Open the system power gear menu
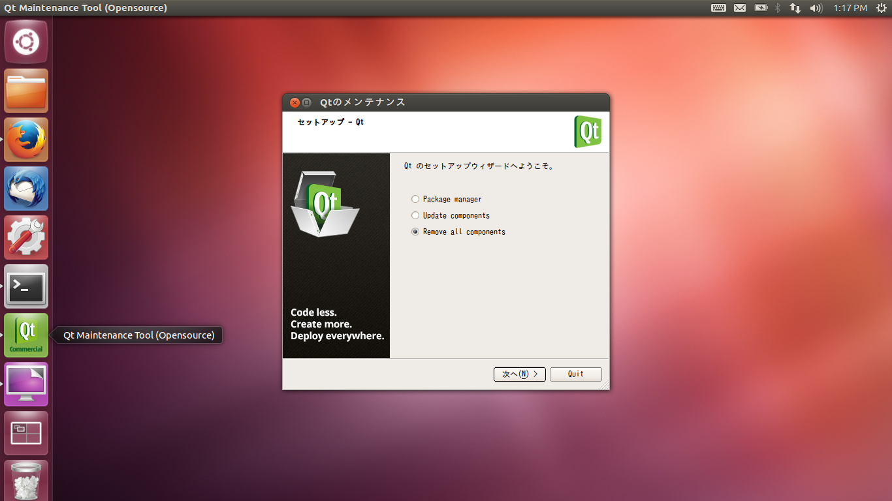 pos(881,8)
